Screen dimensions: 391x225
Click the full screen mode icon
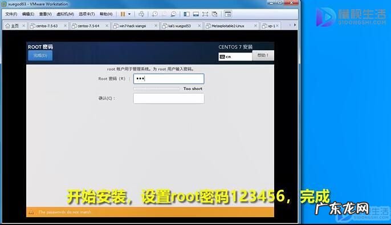(205, 14)
